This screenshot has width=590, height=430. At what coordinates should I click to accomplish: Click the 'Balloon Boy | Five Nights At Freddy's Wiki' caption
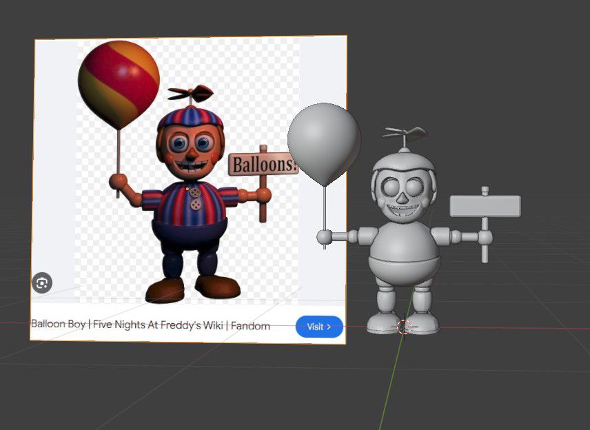click(x=150, y=325)
